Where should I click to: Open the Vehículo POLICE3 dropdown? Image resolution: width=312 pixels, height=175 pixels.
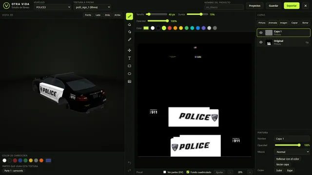(x=53, y=7)
